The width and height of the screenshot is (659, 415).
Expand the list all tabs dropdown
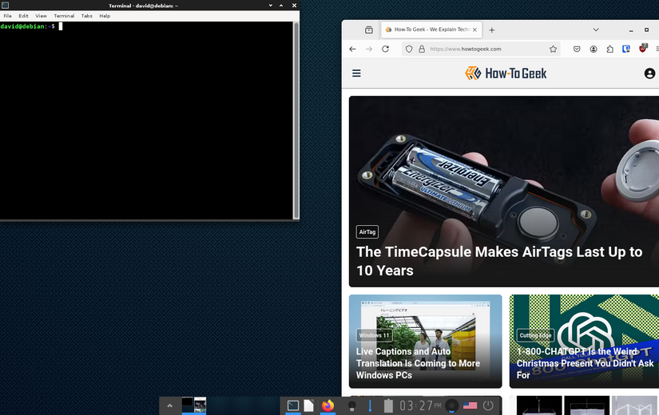(596, 30)
